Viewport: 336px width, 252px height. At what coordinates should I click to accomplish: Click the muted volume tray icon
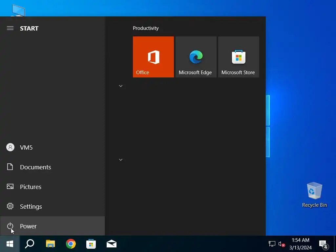click(x=281, y=244)
